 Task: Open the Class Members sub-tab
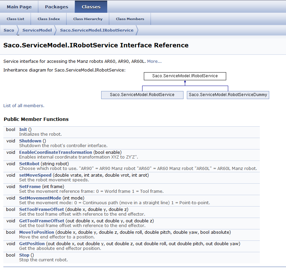[x=130, y=19]
